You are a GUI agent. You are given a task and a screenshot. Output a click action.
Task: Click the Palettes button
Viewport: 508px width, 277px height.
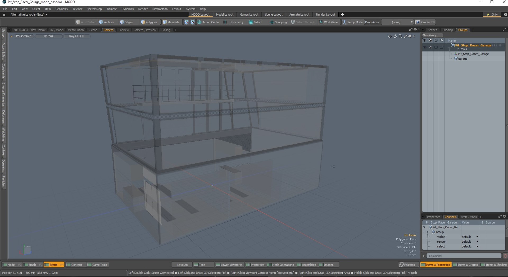[x=407, y=265]
